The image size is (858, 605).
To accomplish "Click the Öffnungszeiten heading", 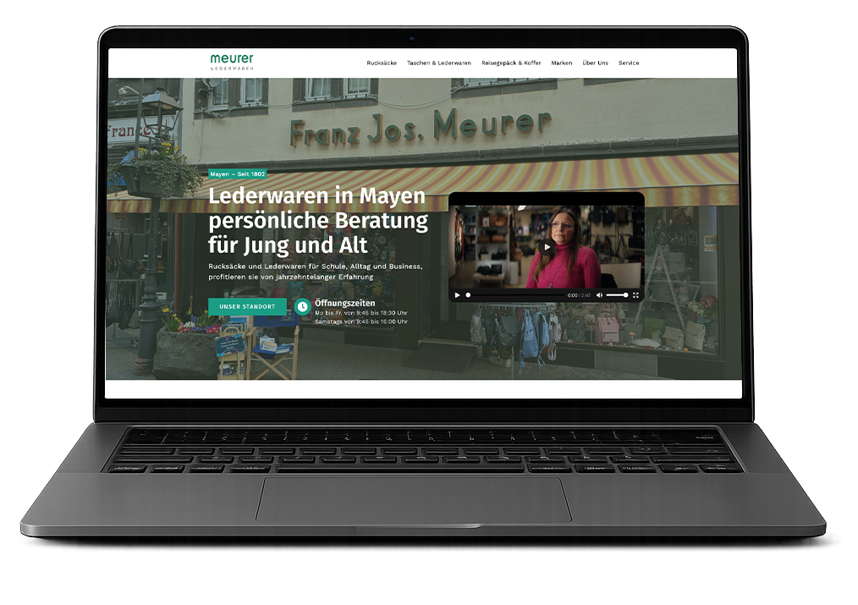I will (x=344, y=303).
